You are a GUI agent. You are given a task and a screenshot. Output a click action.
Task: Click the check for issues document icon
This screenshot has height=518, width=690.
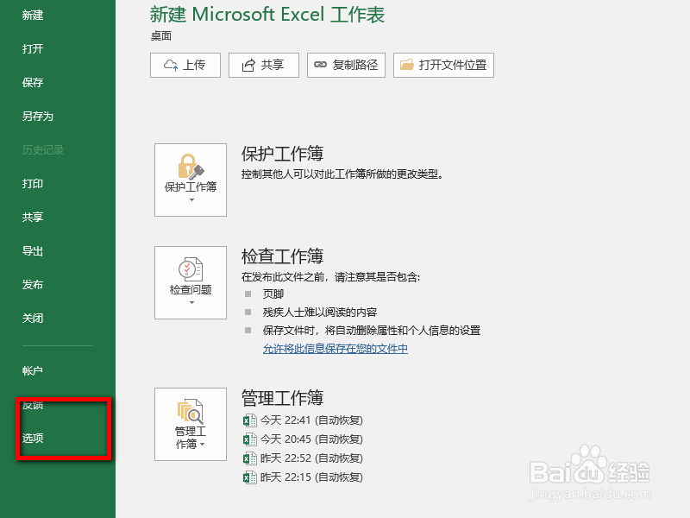coord(191,269)
